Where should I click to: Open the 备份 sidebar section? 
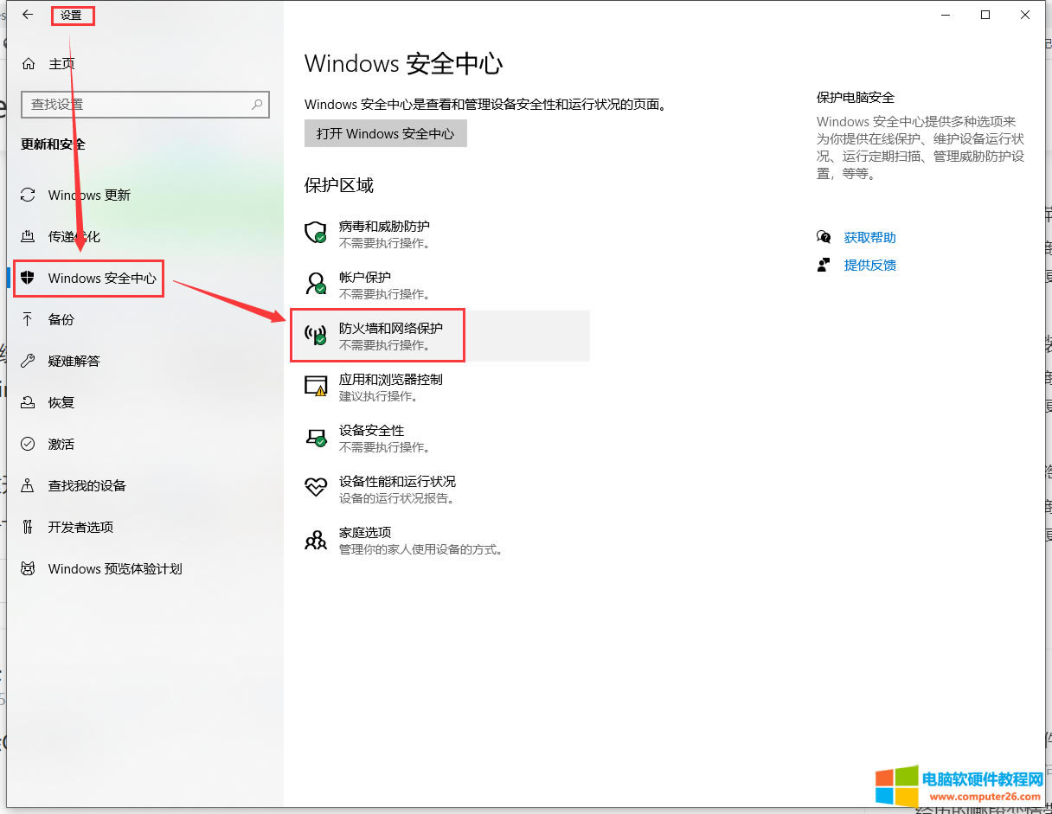click(x=61, y=320)
